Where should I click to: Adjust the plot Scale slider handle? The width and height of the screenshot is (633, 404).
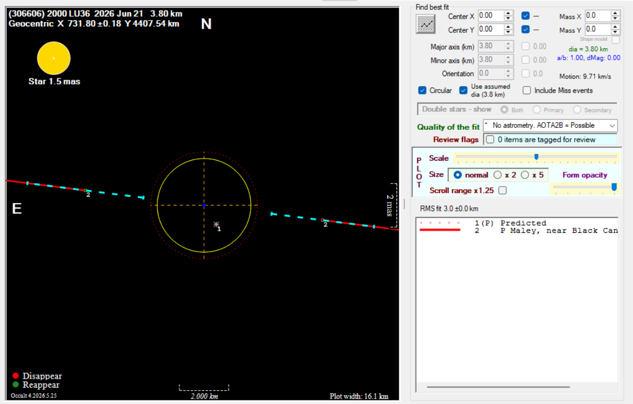pos(536,157)
